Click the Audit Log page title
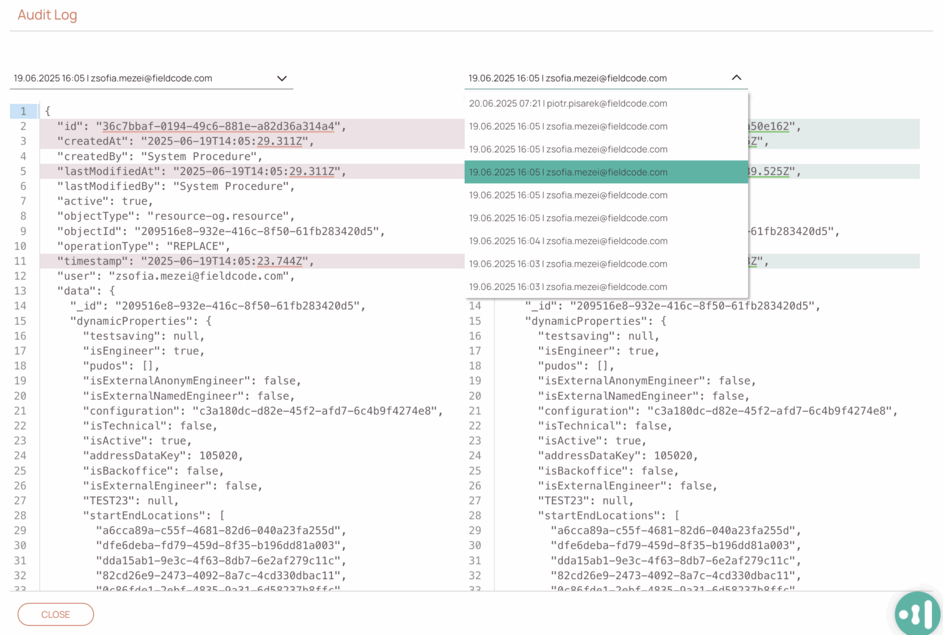 point(47,15)
